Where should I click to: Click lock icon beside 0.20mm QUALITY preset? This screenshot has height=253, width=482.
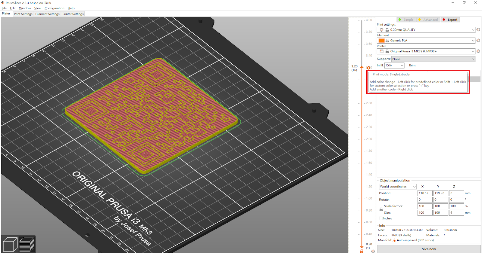pyautogui.click(x=387, y=30)
